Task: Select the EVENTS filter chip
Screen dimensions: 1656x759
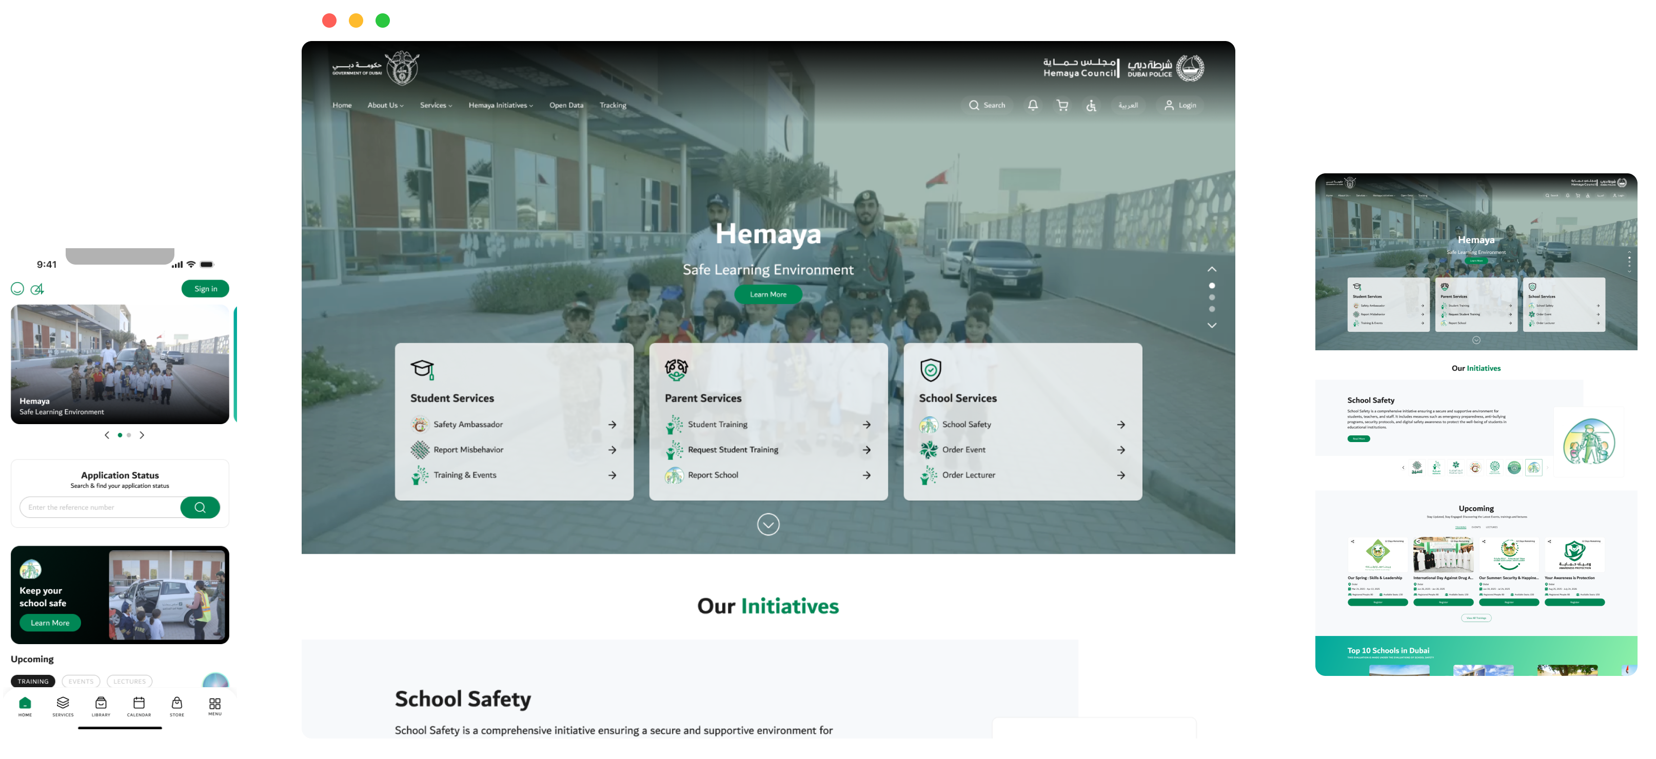Action: [x=81, y=681]
